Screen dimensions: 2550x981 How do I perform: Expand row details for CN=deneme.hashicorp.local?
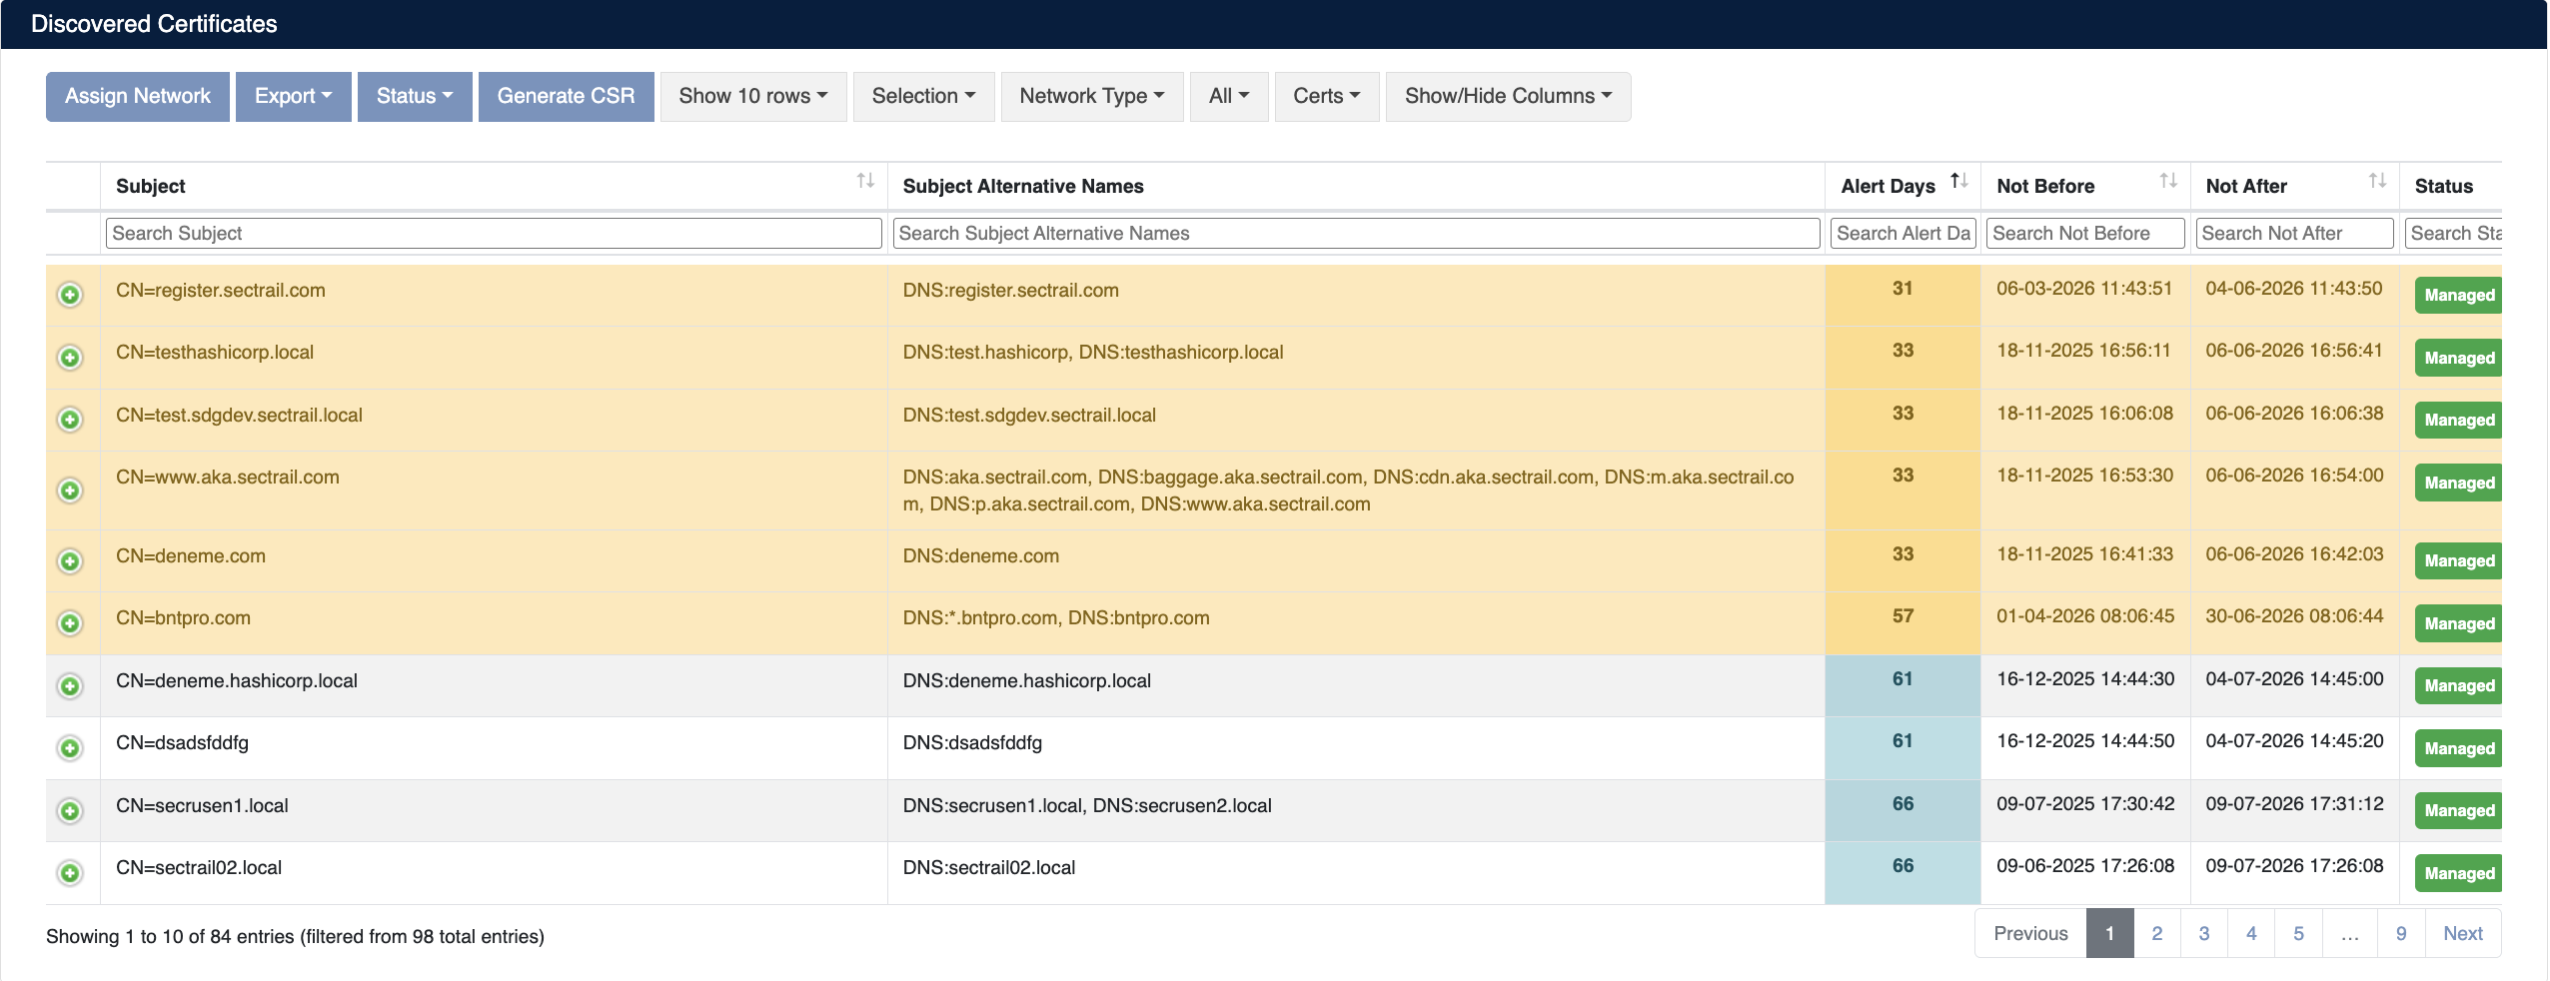70,686
